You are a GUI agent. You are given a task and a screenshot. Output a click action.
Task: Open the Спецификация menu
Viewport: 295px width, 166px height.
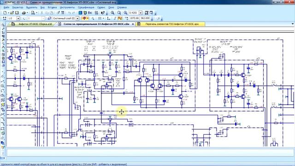click(86, 7)
